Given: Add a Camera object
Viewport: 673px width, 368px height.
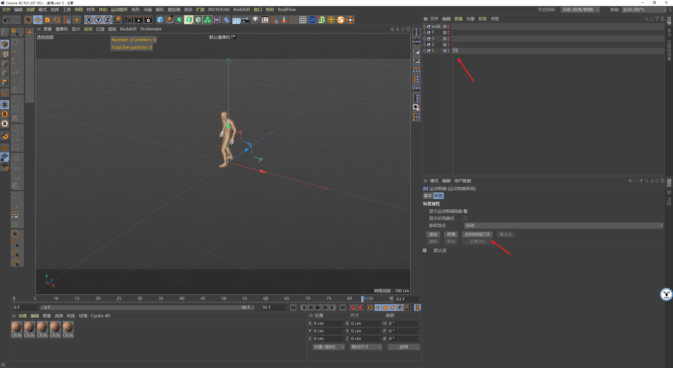Looking at the screenshot, I should [246, 20].
